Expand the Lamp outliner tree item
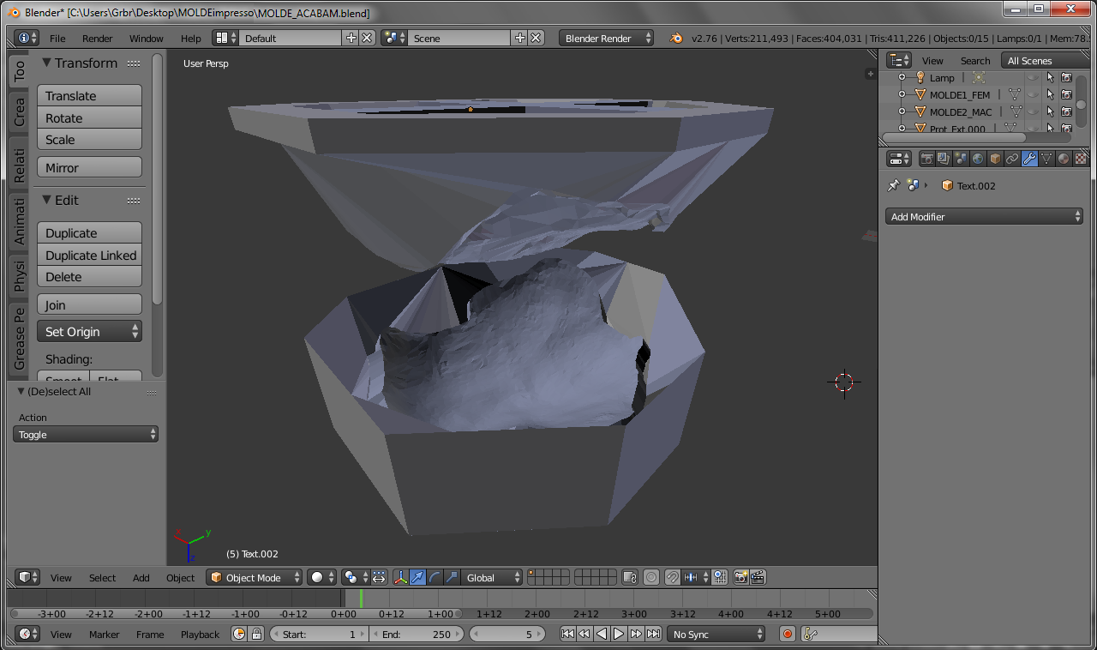The width and height of the screenshot is (1097, 650). (902, 77)
